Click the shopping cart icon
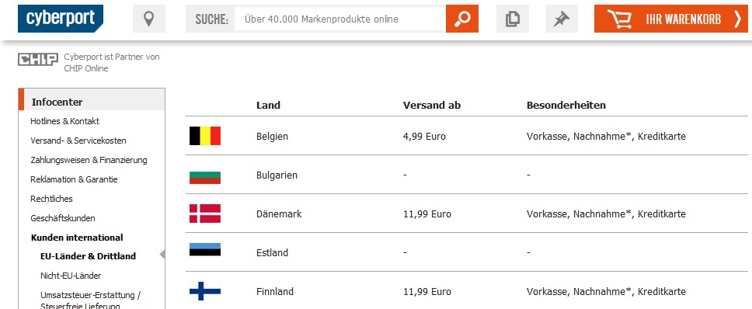The width and height of the screenshot is (752, 309). [618, 19]
